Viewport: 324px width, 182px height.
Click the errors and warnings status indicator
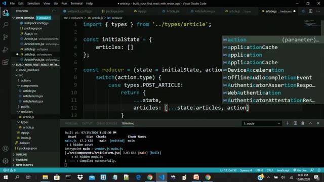click(x=9, y=170)
